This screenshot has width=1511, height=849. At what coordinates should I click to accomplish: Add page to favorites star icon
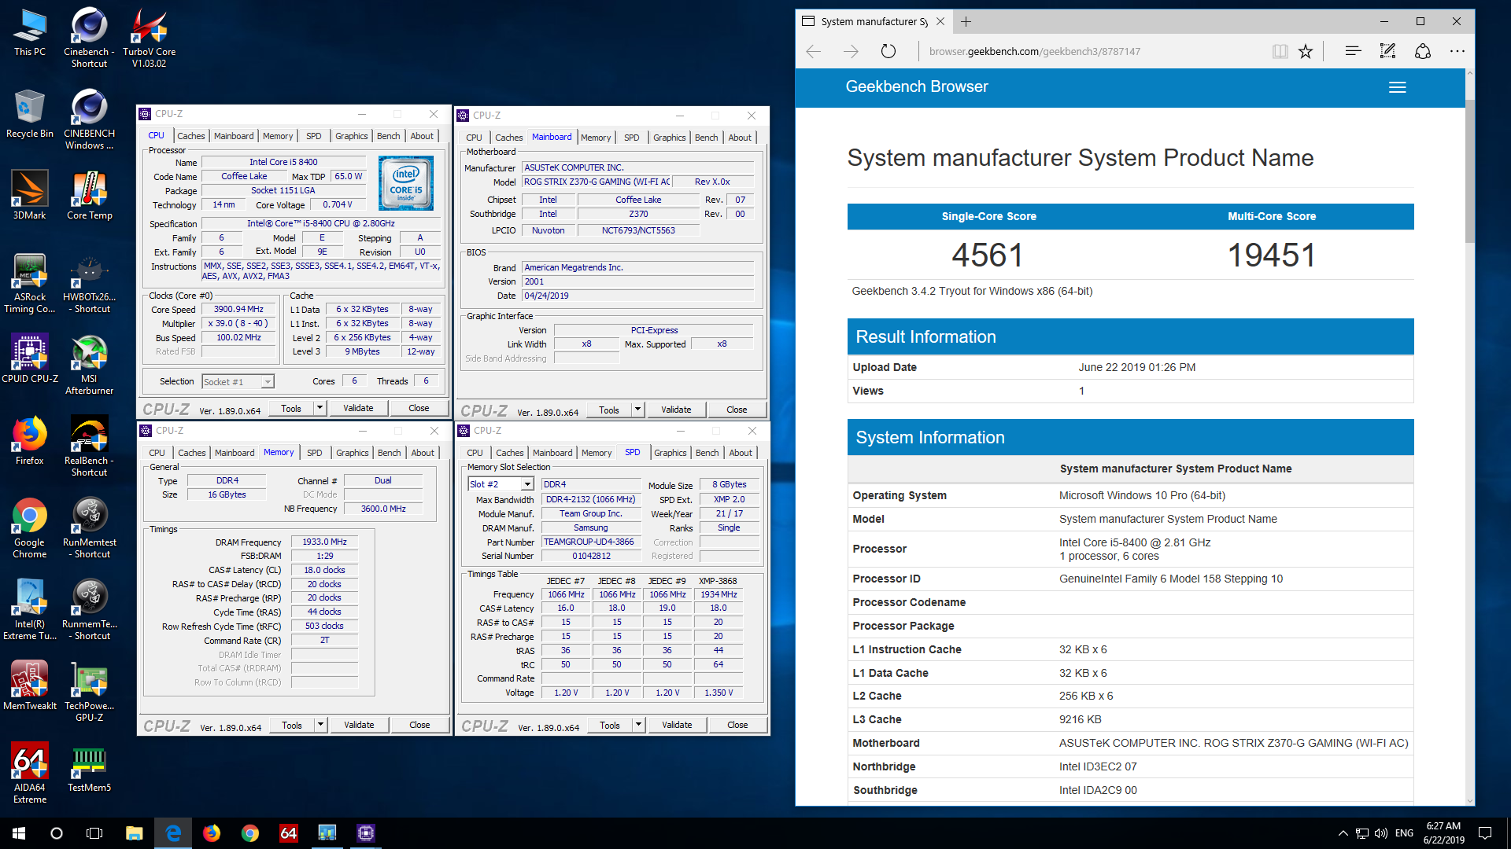click(1306, 51)
